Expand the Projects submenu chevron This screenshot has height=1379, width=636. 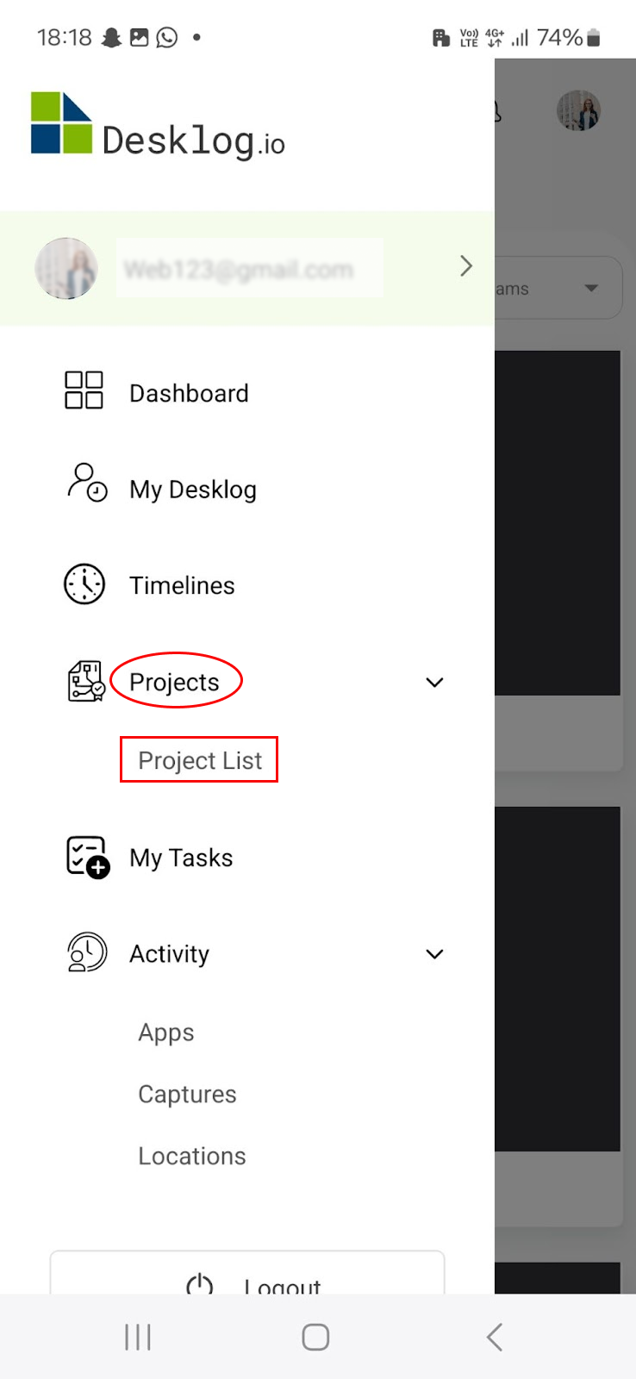tap(434, 682)
